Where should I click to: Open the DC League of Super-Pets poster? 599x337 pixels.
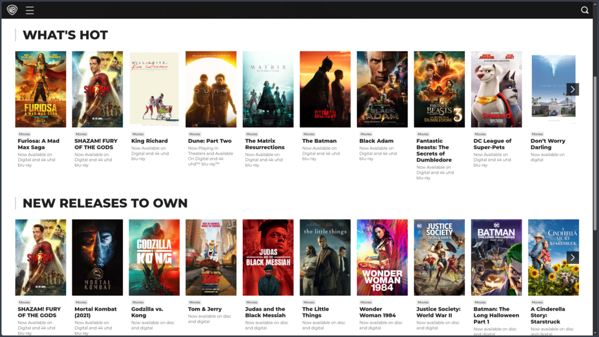(x=496, y=89)
